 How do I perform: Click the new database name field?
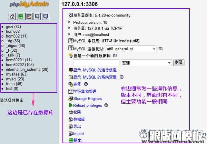tap(96, 63)
